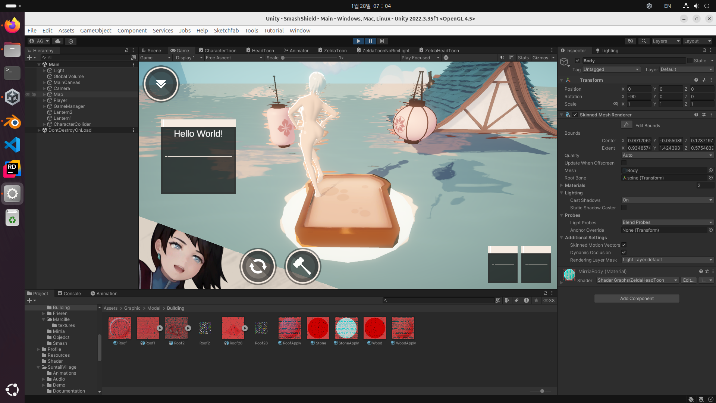Switch to the Animator tab
Image resolution: width=716 pixels, height=403 pixels.
point(296,50)
